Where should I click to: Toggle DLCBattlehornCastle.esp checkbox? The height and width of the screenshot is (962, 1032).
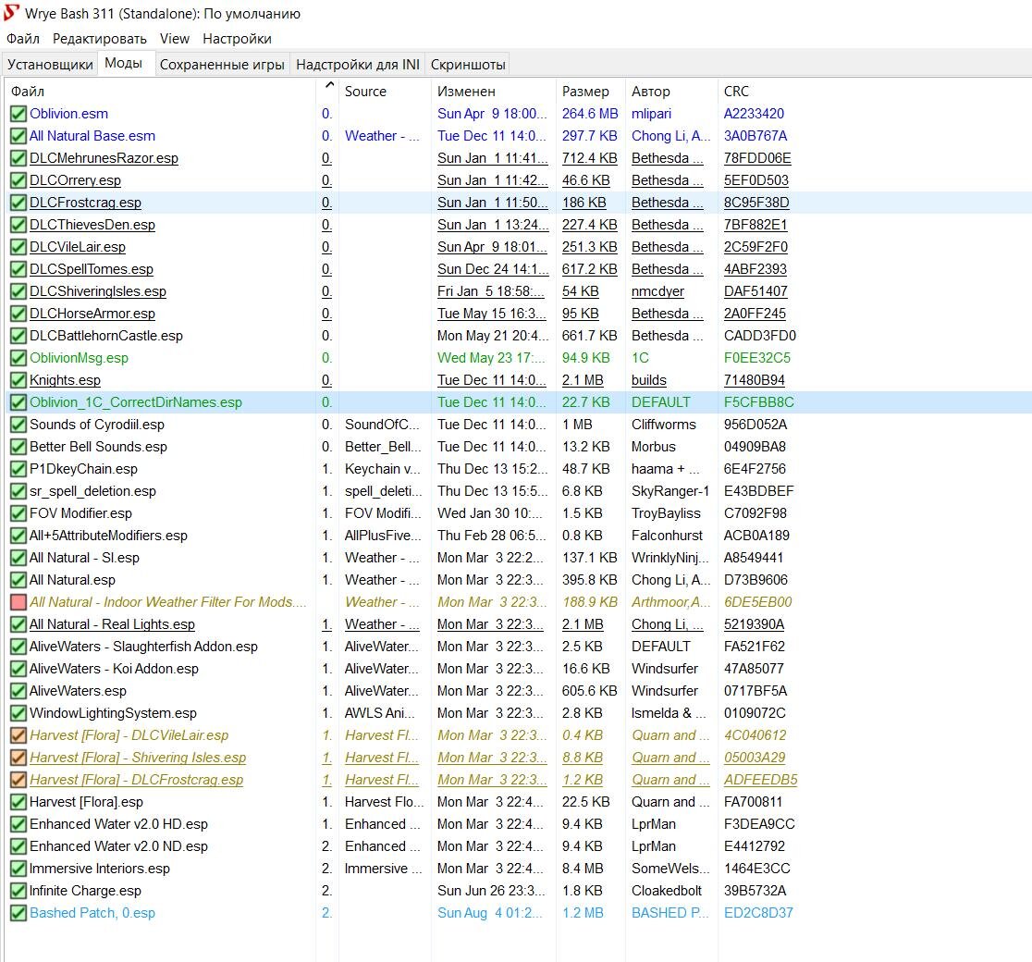[x=18, y=336]
